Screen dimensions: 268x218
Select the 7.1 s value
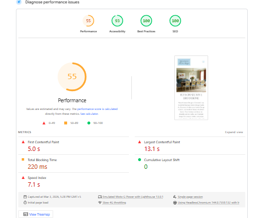pos(34,185)
